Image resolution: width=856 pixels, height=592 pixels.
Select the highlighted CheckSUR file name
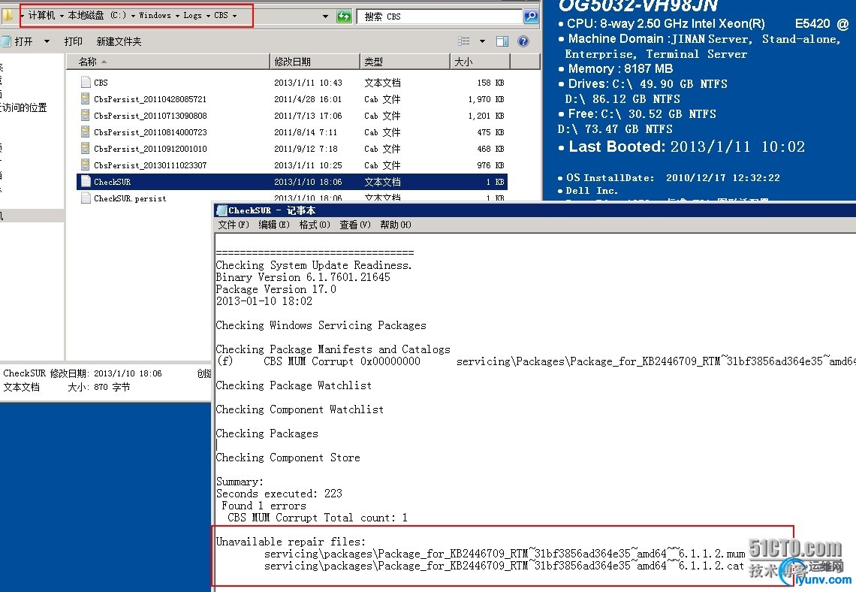click(x=113, y=181)
